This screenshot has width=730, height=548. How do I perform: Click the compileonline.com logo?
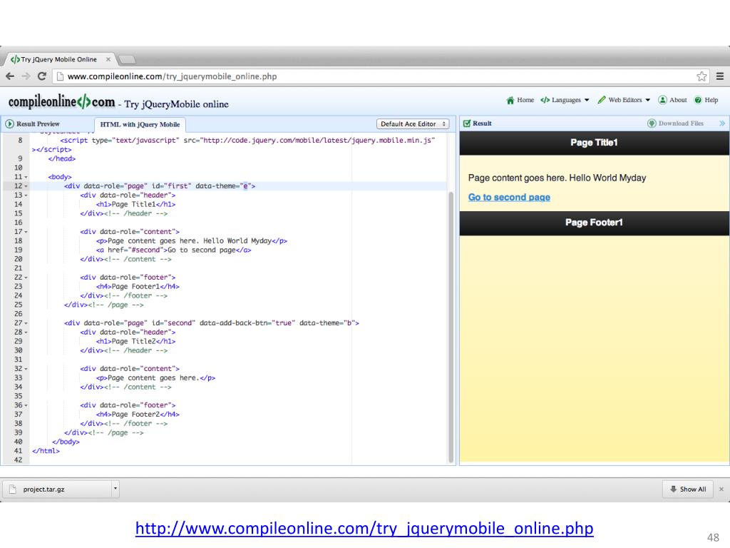[61, 101]
